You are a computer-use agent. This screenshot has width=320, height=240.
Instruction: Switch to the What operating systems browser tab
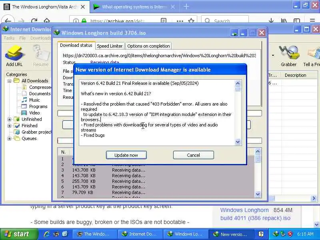(x=134, y=7)
